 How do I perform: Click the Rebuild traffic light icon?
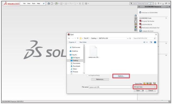[80, 4]
